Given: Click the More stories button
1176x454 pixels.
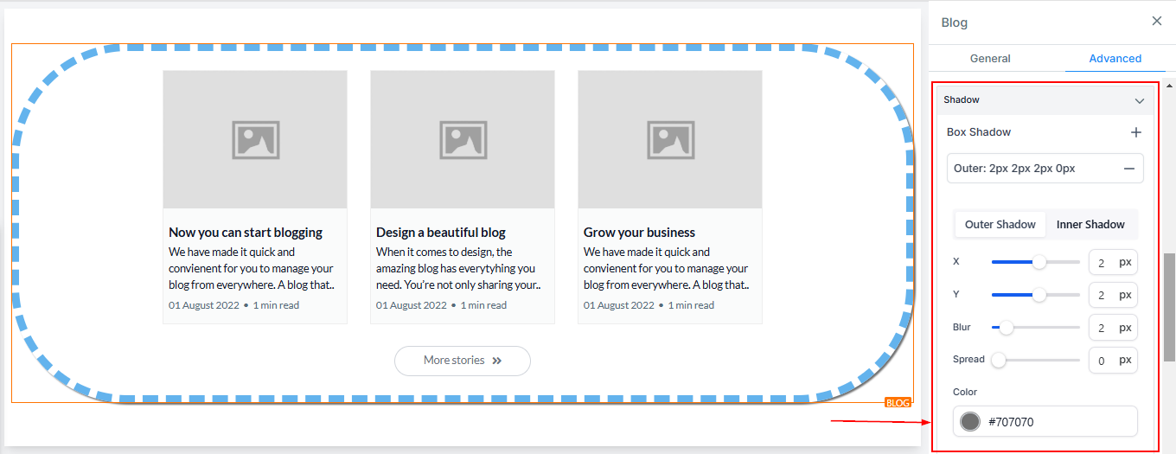Looking at the screenshot, I should coord(462,361).
